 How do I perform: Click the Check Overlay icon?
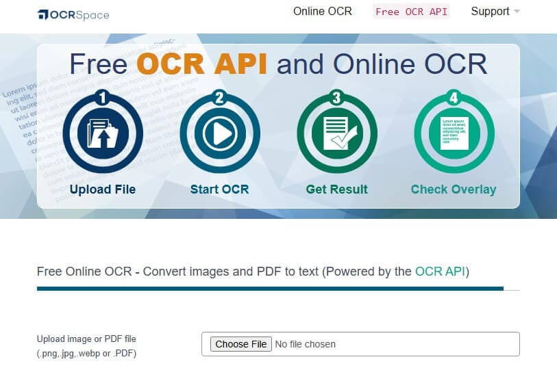(x=454, y=131)
